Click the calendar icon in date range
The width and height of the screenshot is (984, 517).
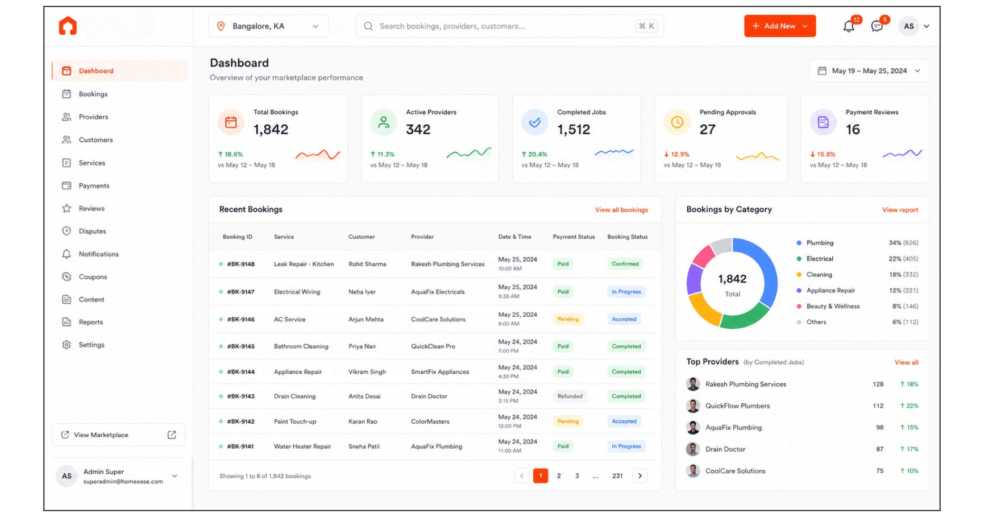click(822, 71)
